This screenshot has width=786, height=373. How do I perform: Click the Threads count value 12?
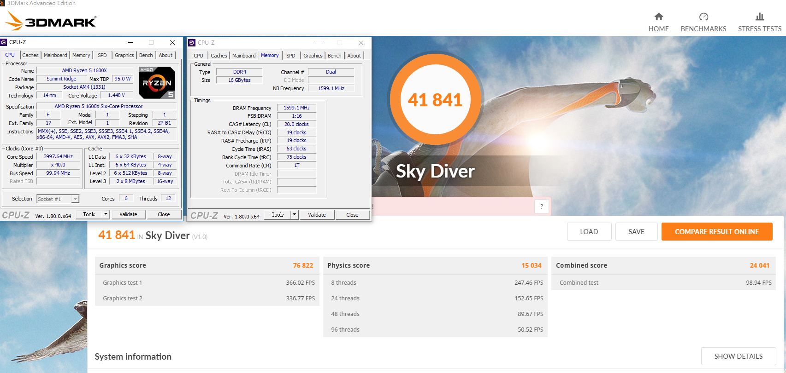tap(168, 199)
